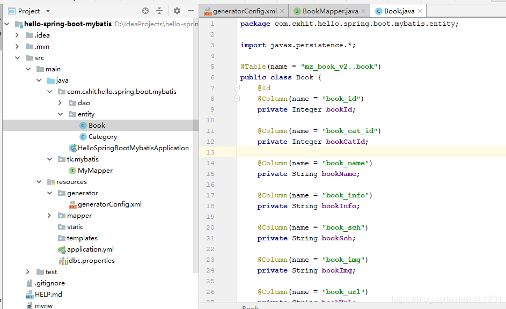The width and height of the screenshot is (506, 309).
Task: Hide the Project tool window with minus icon
Action: (191, 11)
